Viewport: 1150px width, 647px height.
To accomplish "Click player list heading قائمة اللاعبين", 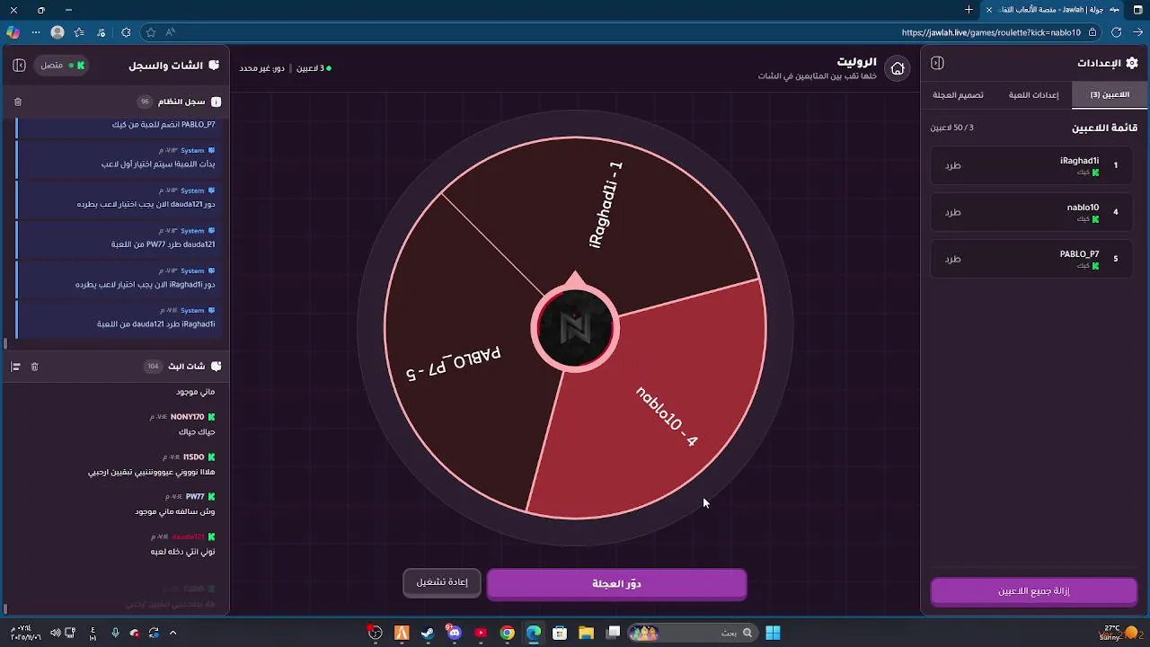I will click(1104, 128).
